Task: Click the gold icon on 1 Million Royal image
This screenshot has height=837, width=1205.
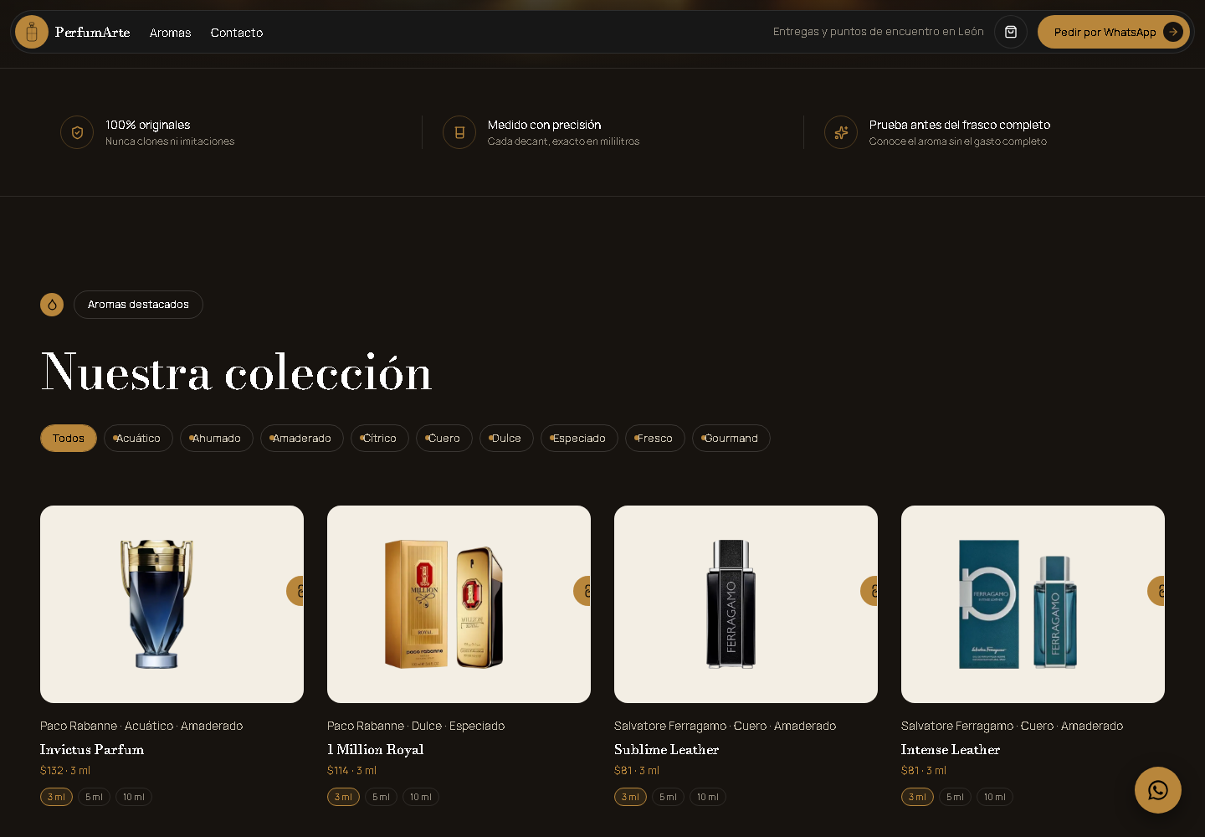Action: tap(582, 591)
